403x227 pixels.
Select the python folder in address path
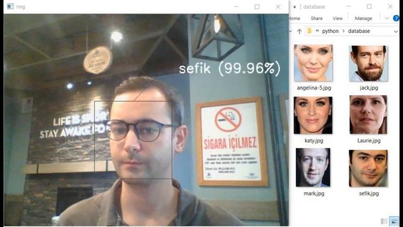330,31
